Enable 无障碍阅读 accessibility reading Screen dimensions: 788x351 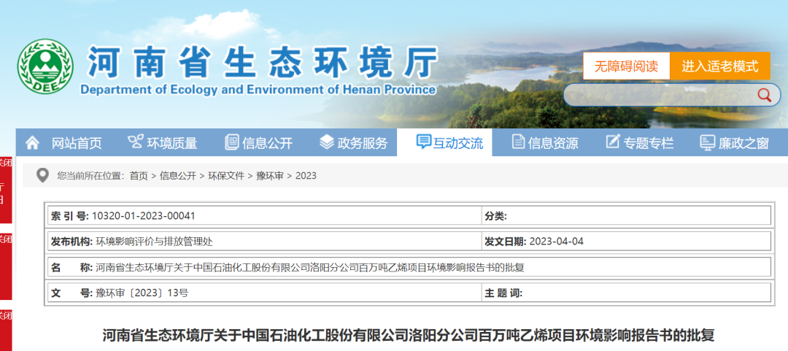coord(626,66)
